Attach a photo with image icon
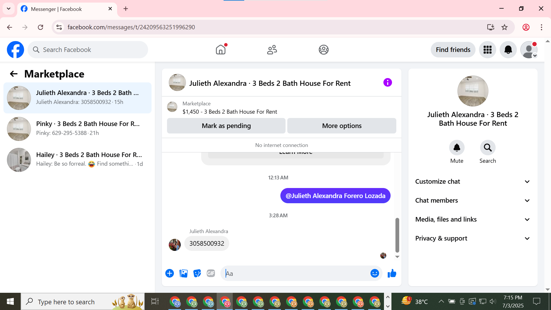This screenshot has height=310, width=551. pos(183,273)
